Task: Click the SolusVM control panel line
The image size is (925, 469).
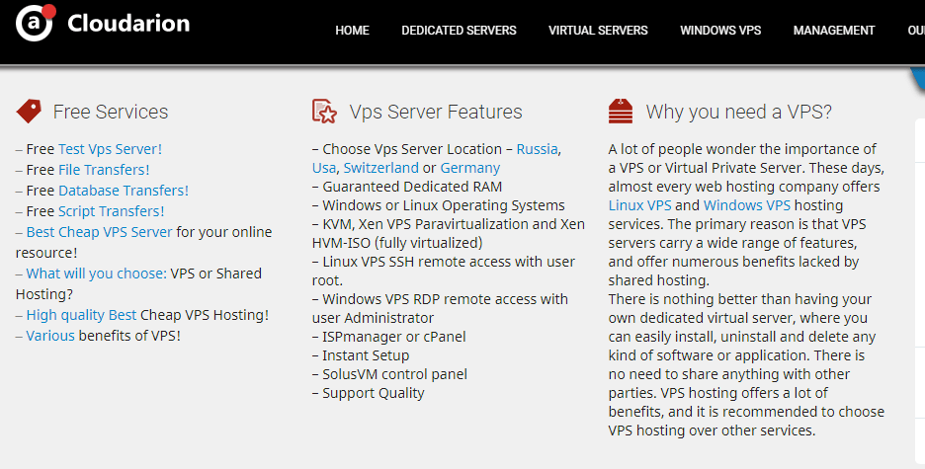Action: pos(389,375)
